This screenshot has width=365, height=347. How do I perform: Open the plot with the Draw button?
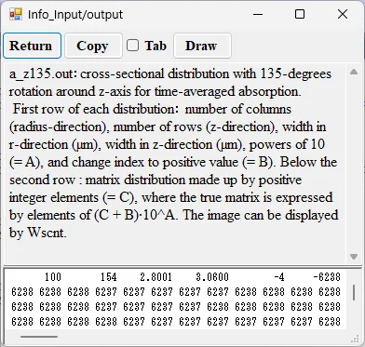tap(202, 46)
